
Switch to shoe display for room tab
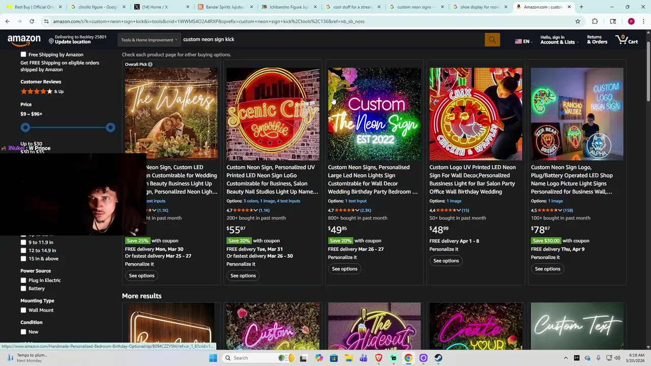pos(479,7)
